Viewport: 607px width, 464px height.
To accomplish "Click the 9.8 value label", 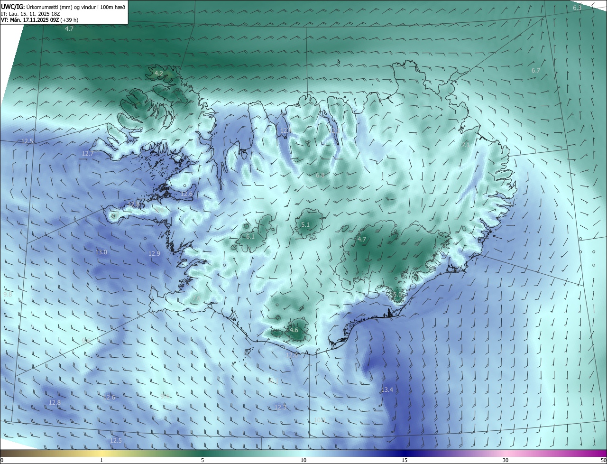I will pos(8,294).
